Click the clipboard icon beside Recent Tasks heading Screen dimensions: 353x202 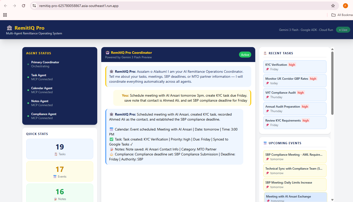(x=265, y=53)
